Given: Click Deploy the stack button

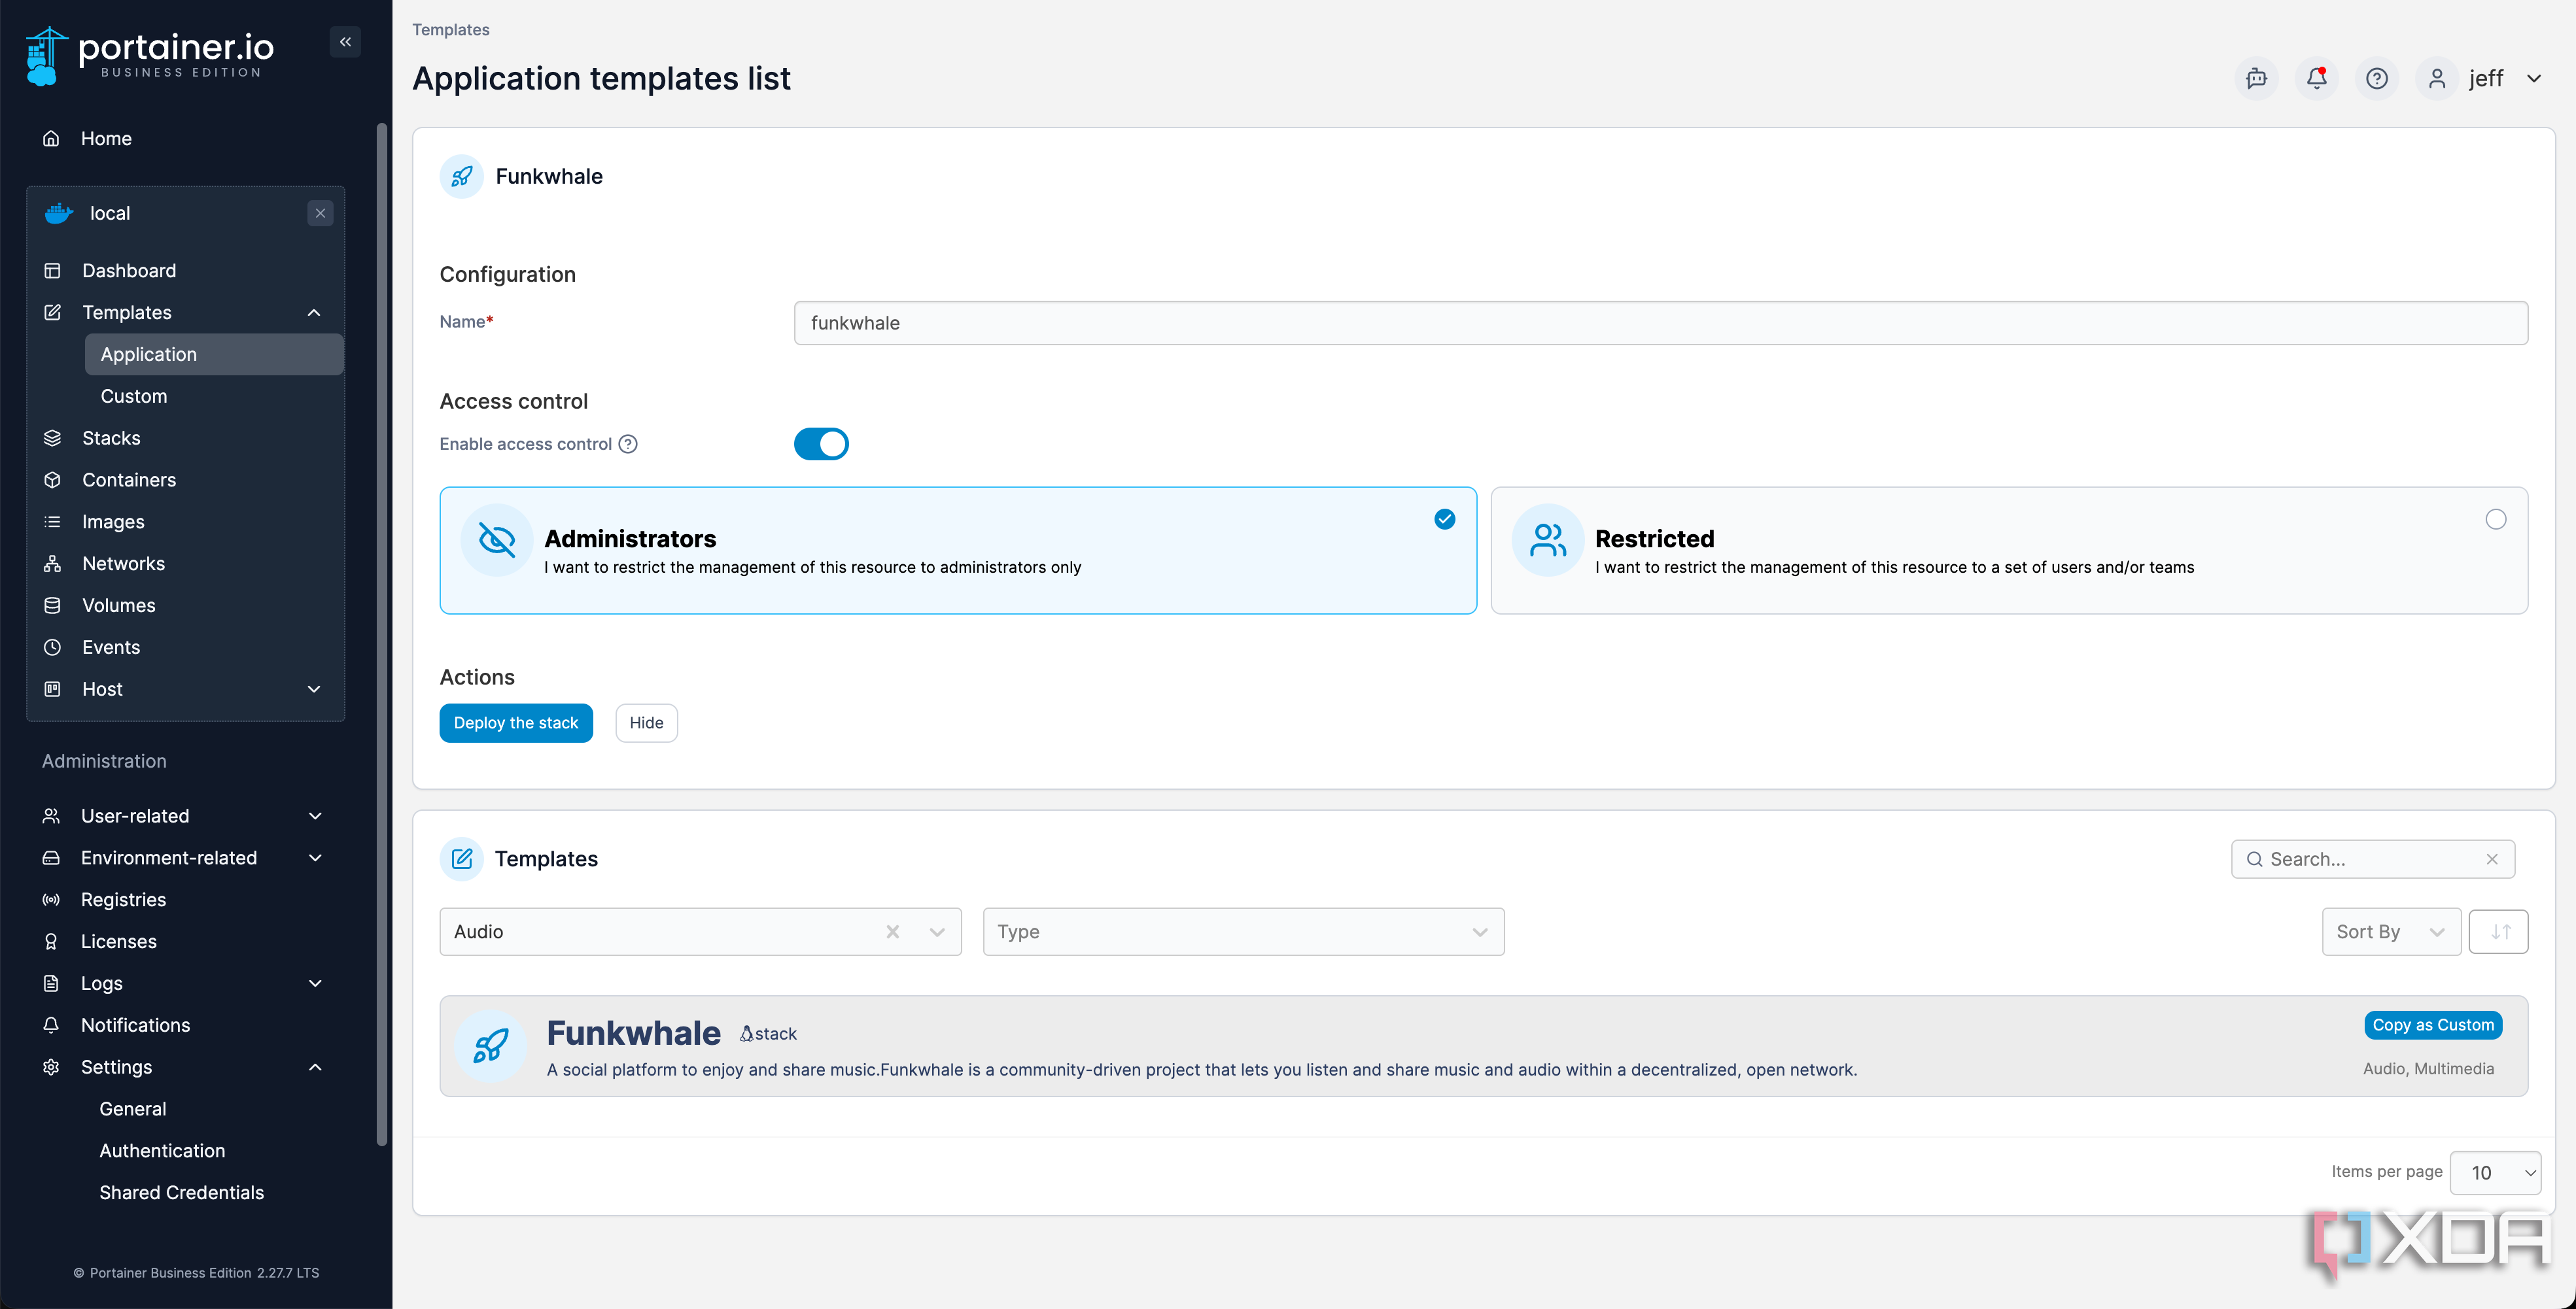Looking at the screenshot, I should 515,722.
